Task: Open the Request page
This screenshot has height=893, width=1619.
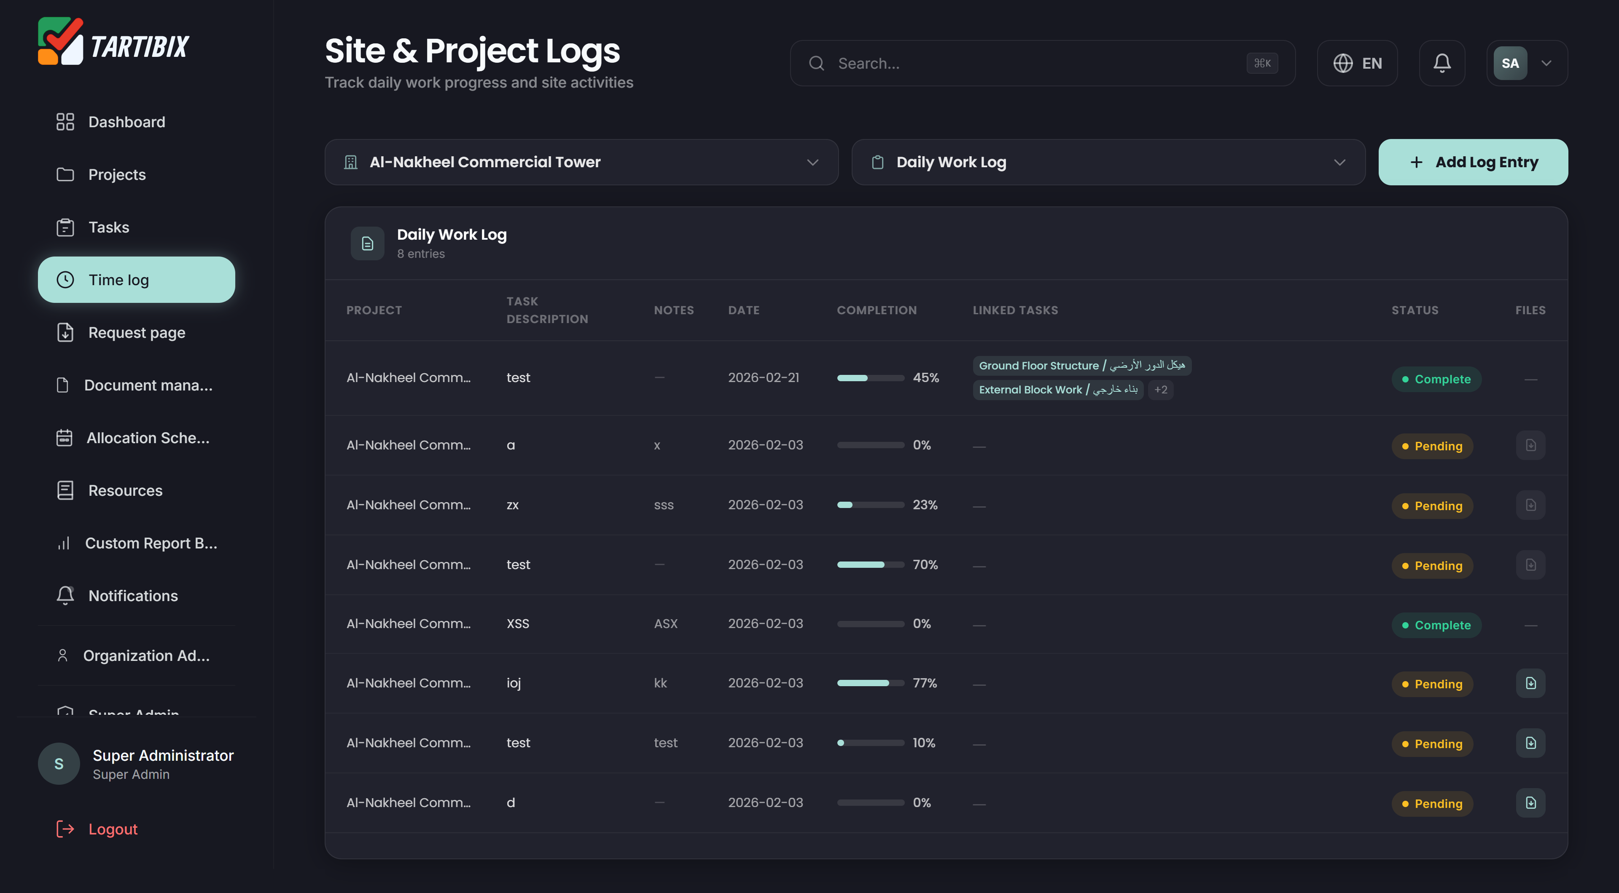Action: click(136, 332)
